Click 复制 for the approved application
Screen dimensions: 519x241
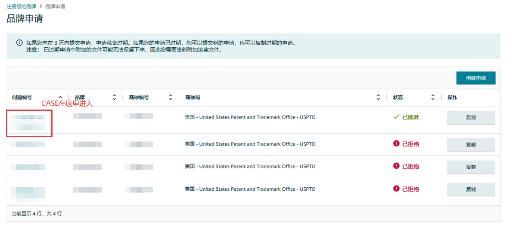point(471,117)
